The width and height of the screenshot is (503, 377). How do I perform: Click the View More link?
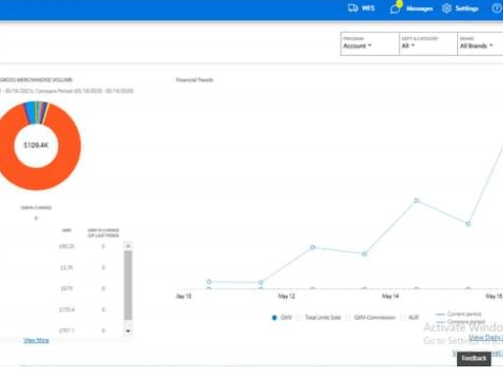point(36,340)
